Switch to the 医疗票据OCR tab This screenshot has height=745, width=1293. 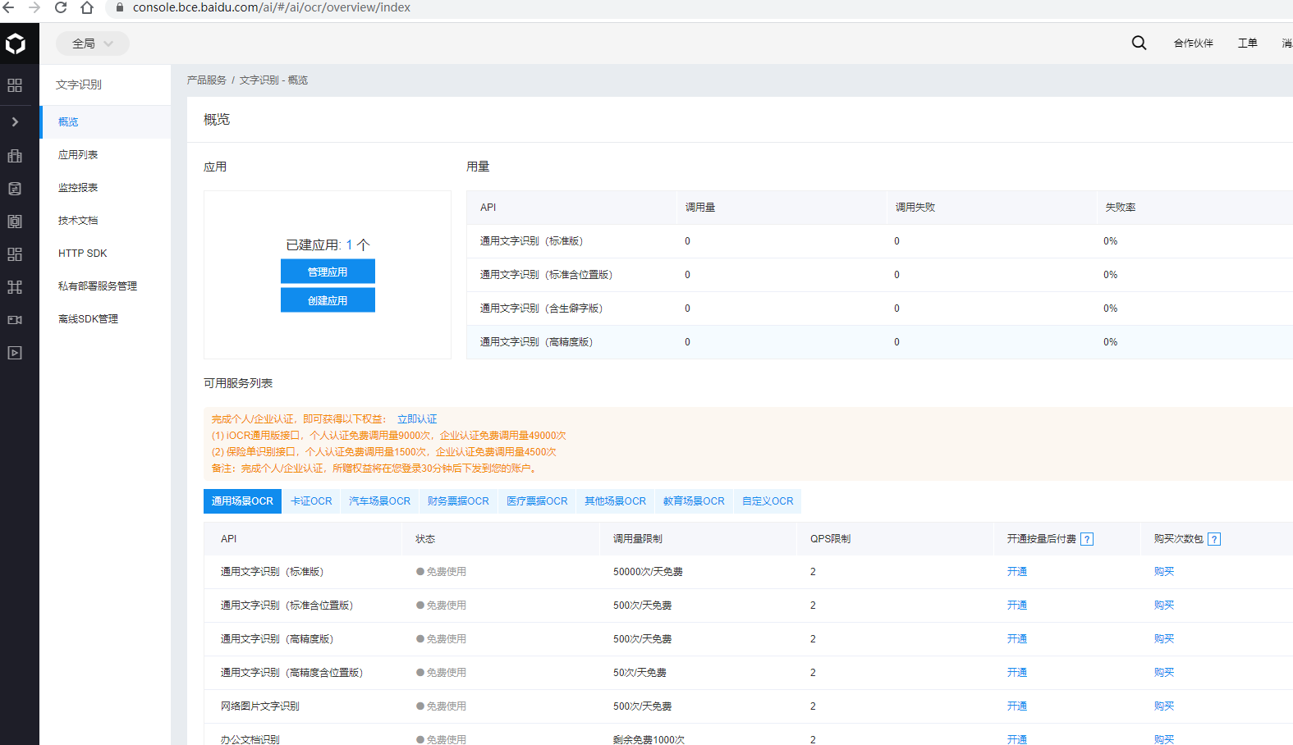(537, 501)
